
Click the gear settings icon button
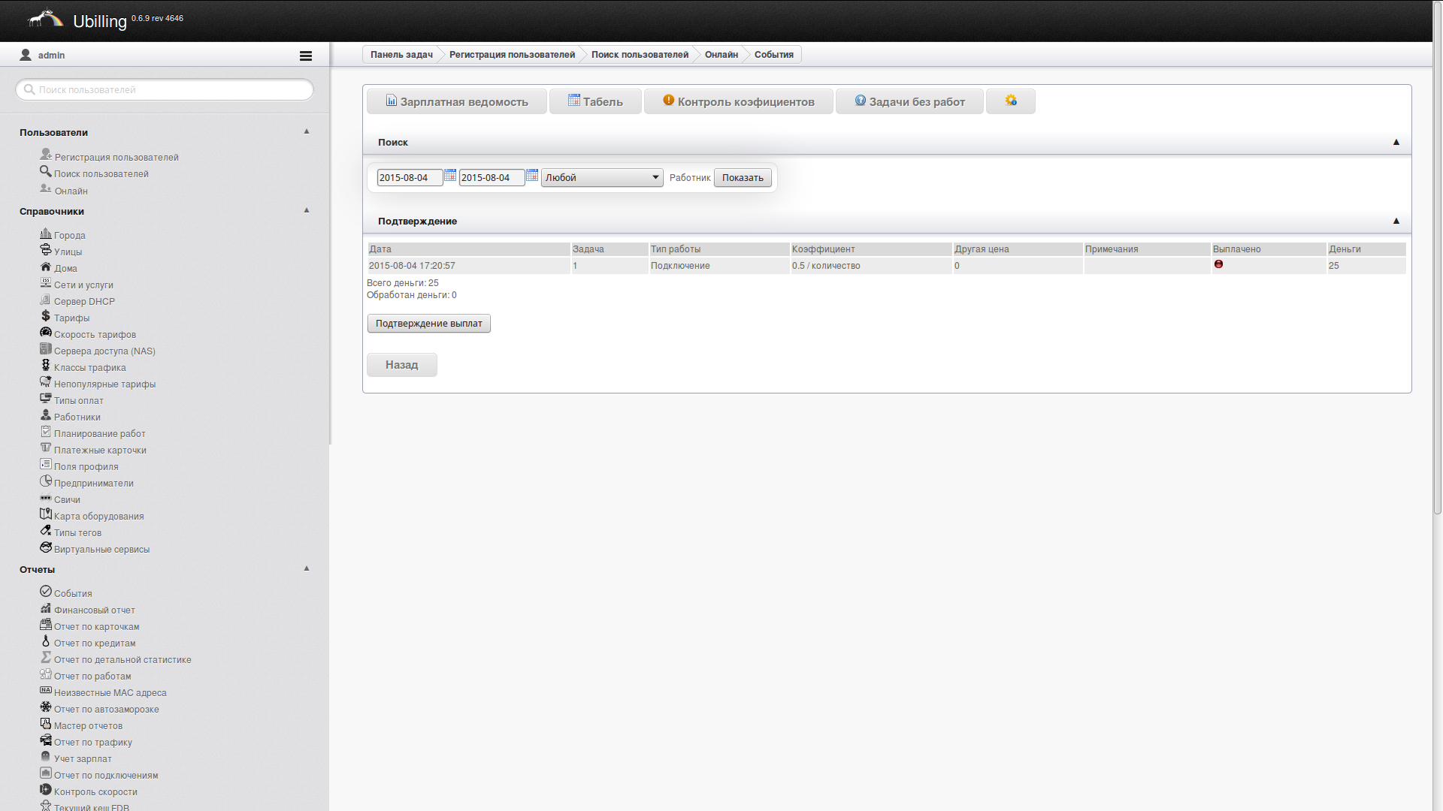(1010, 101)
